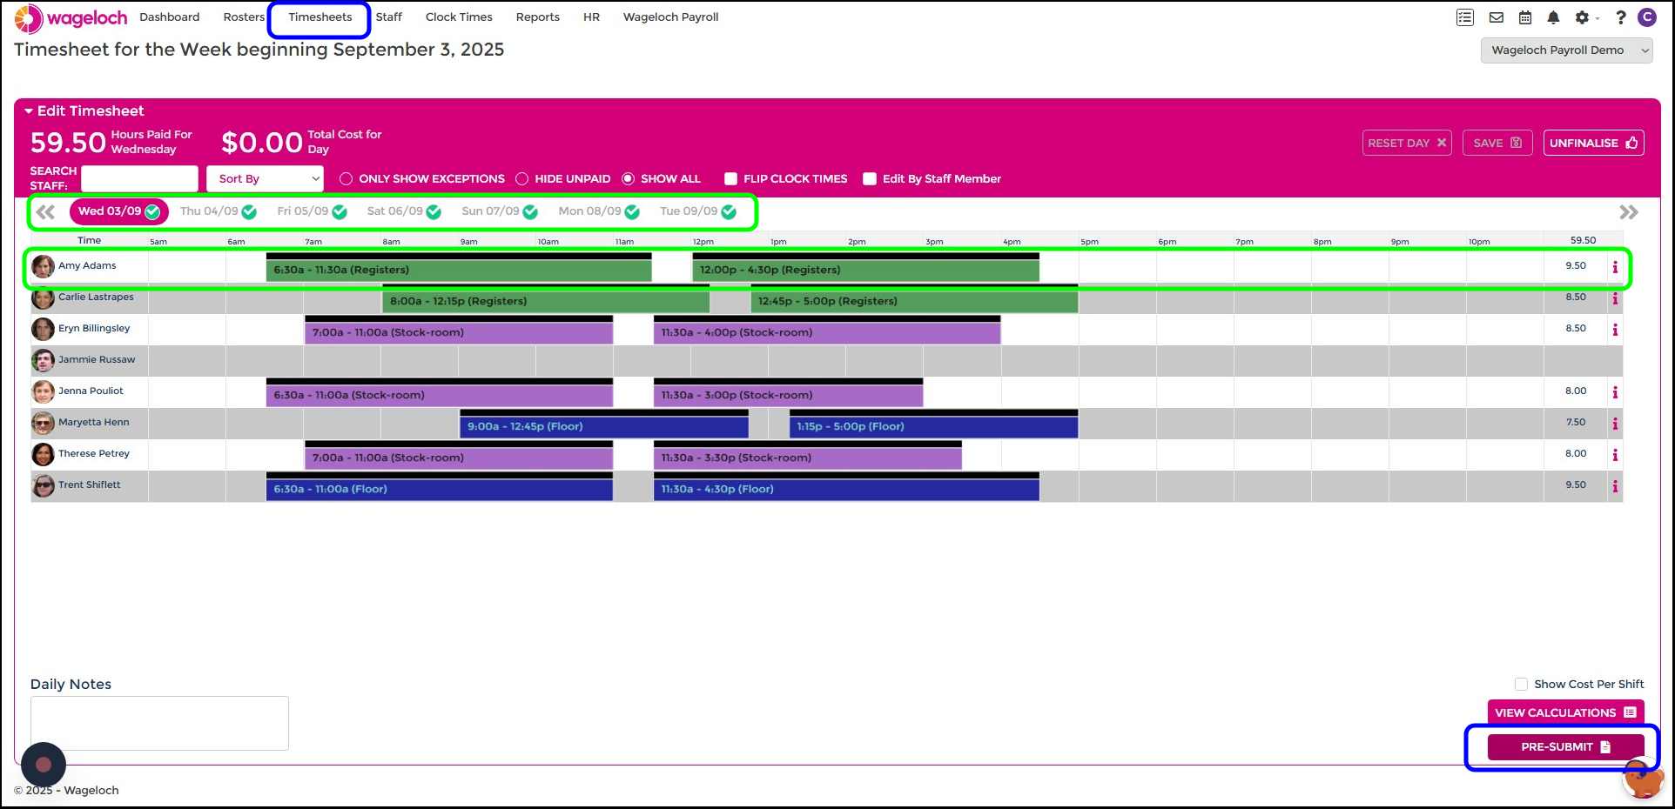This screenshot has height=809, width=1675.
Task: Click the Pre-Submit button
Action: coord(1565,747)
